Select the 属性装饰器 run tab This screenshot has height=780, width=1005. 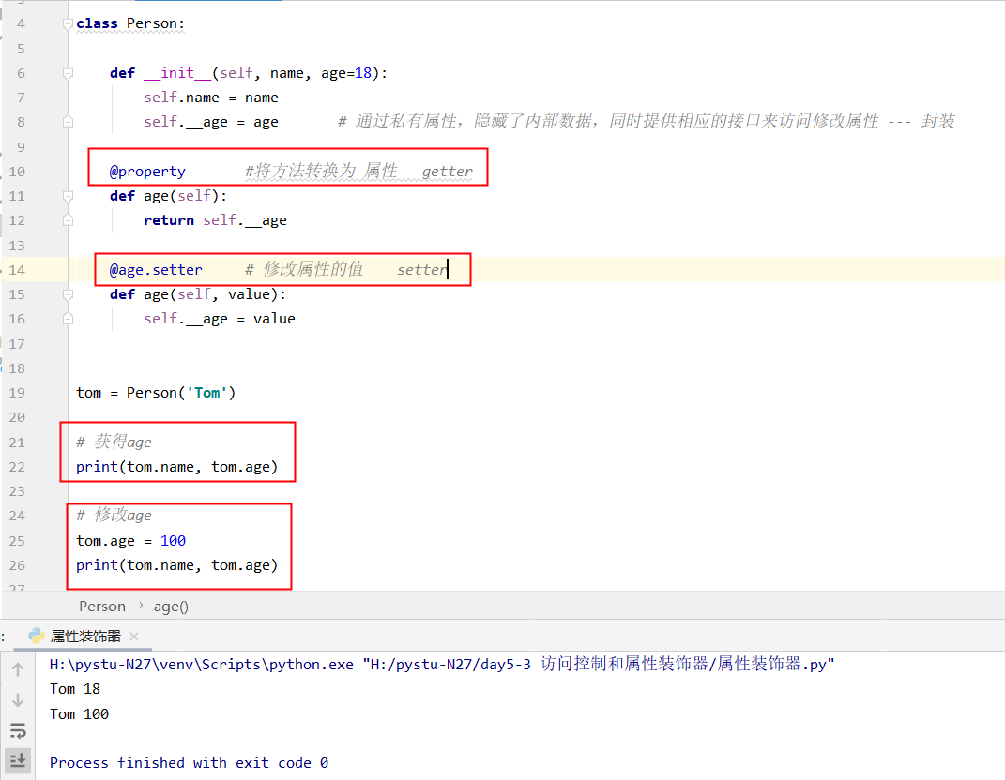pyautogui.click(x=85, y=637)
